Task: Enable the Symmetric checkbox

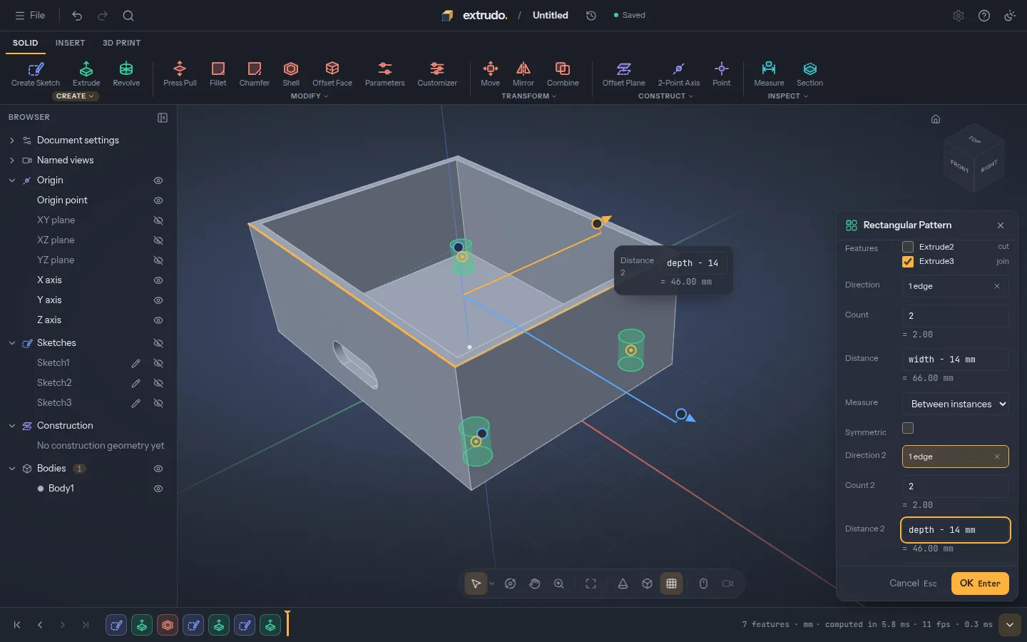Action: pos(908,428)
